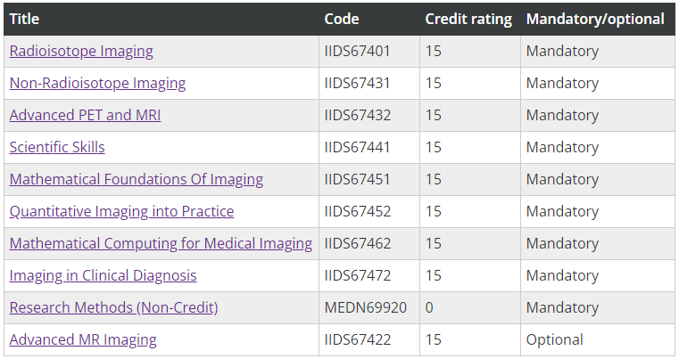Click the Credit rating column header
The image size is (679, 359).
pyautogui.click(x=468, y=19)
